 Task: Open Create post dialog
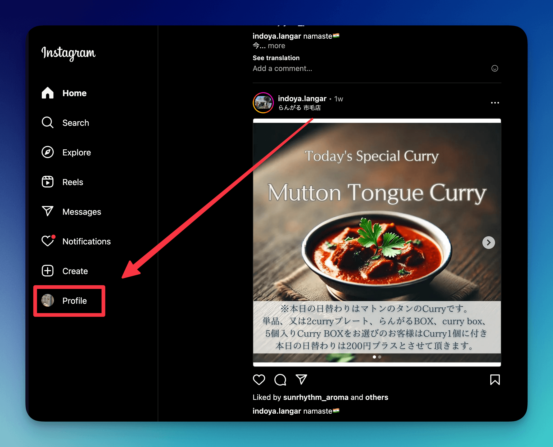[x=75, y=270]
